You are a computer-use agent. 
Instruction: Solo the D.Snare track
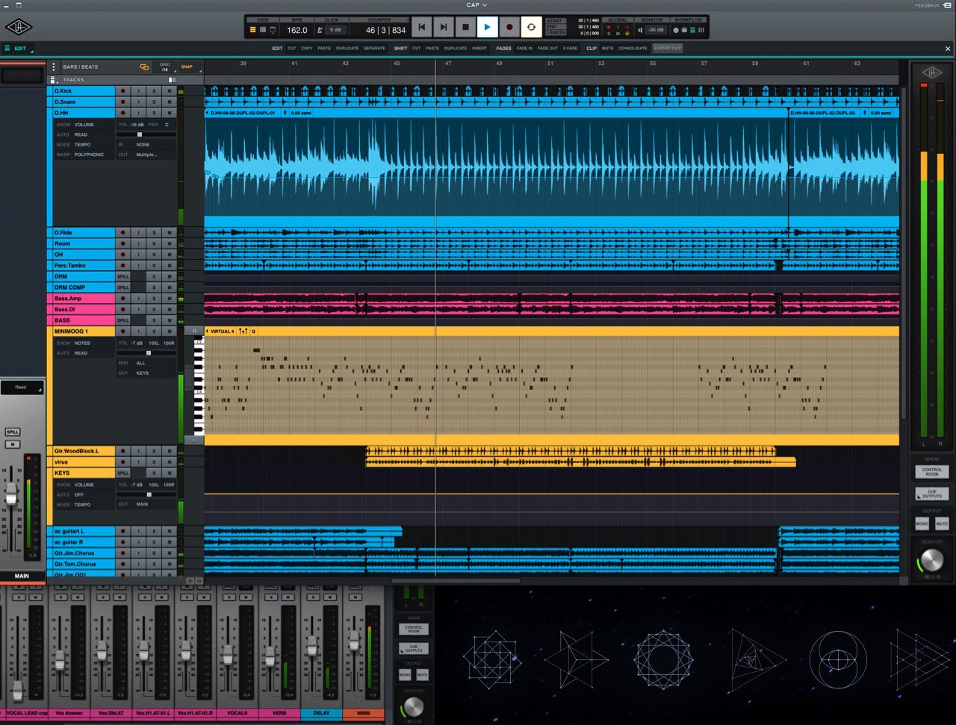click(x=154, y=102)
